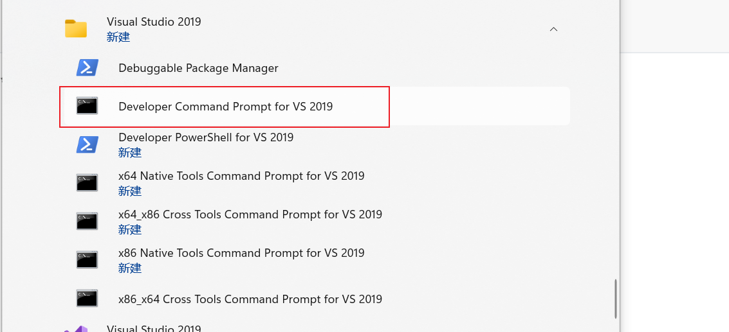
Task: Click the Debuggable Package Manager PowerShell icon
Action: (x=87, y=67)
